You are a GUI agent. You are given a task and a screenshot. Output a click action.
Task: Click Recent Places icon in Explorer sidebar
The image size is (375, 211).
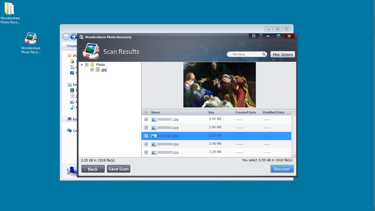click(72, 67)
